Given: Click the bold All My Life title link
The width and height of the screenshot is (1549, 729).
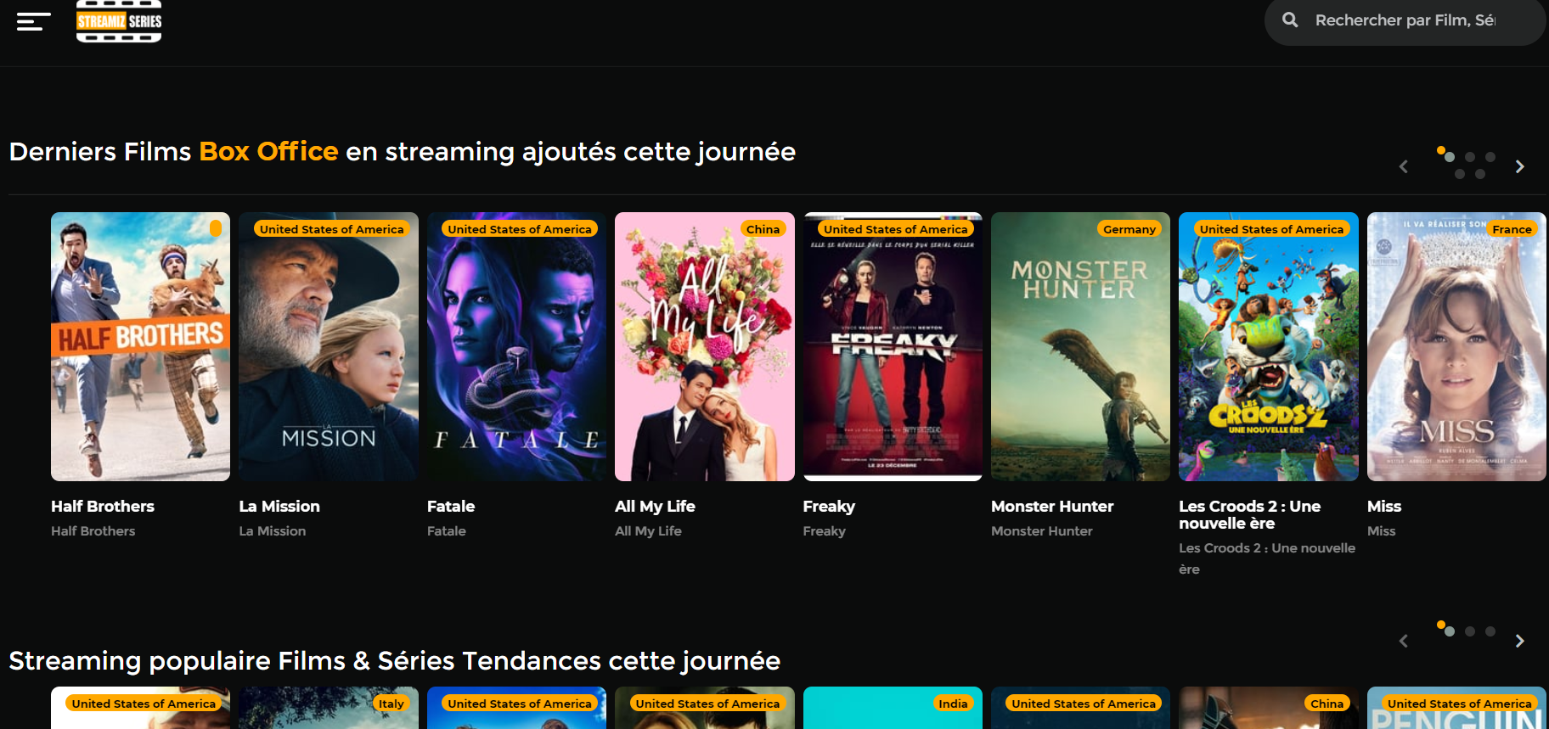Looking at the screenshot, I should click(x=655, y=507).
